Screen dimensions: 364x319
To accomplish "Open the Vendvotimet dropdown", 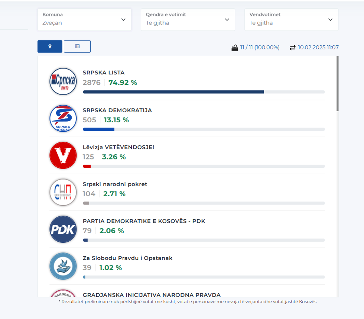I will 291,20.
